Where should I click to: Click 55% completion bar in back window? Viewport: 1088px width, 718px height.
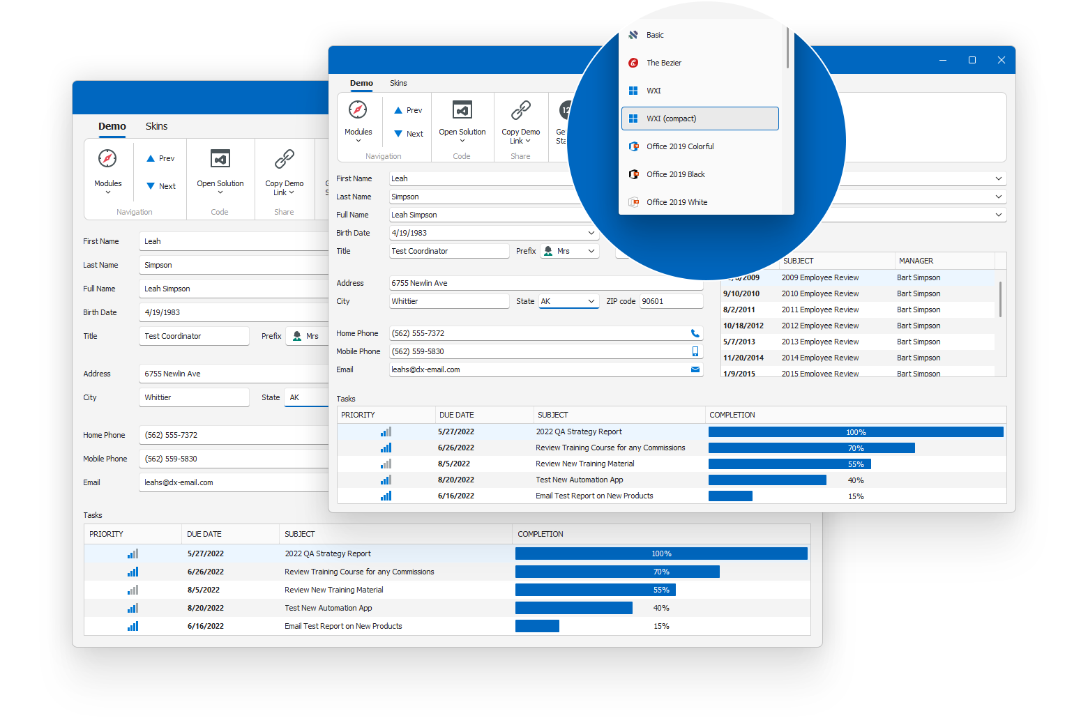pos(596,590)
